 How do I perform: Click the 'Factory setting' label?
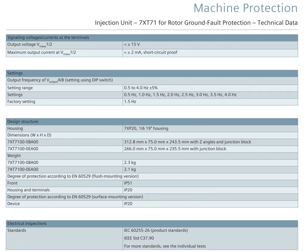coord(21,102)
